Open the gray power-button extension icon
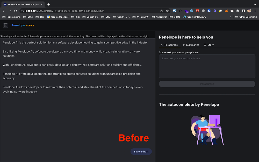The image size is (259, 162). 203,11
